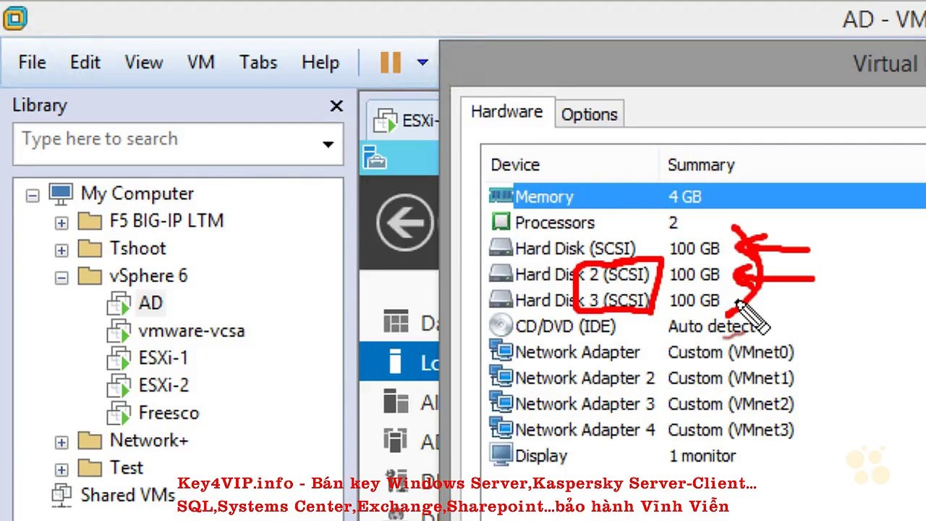The width and height of the screenshot is (926, 521).
Task: Expand the Network+ folder
Action: point(61,441)
